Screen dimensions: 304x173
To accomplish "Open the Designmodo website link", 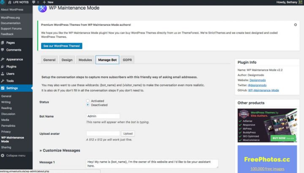I will 258,80.
